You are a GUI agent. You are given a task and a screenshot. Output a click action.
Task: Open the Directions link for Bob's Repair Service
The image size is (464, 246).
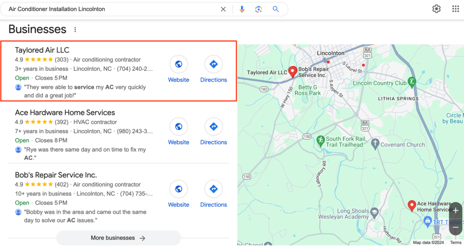coord(213,205)
